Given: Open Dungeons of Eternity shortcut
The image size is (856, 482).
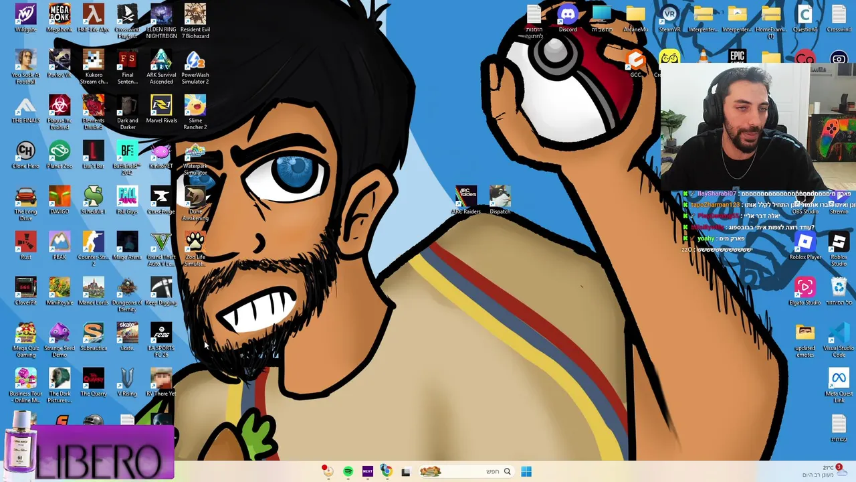Looking at the screenshot, I should 127,294.
